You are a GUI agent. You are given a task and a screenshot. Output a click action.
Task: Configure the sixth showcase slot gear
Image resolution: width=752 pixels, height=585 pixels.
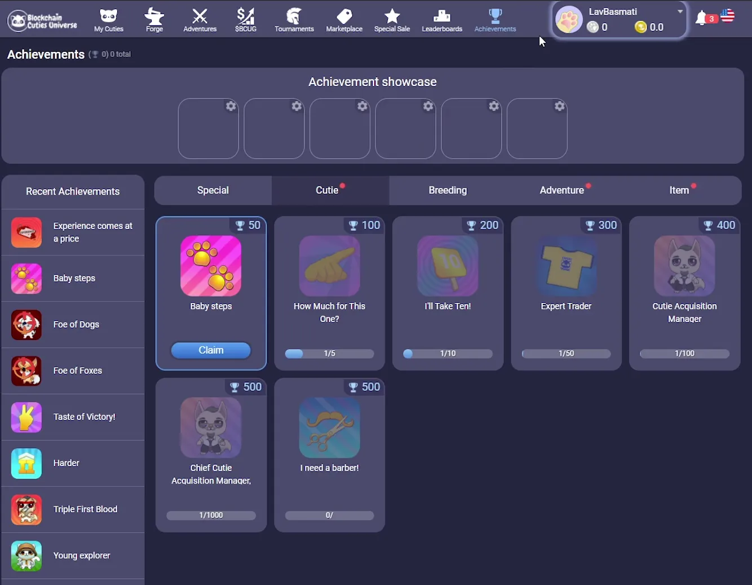[x=560, y=106]
